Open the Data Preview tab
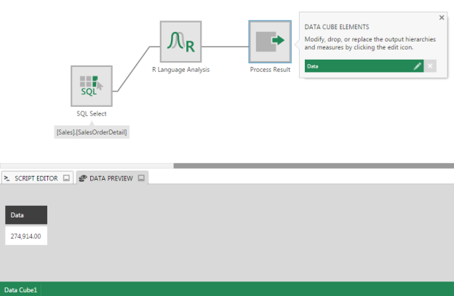Screen dimensions: 454x296 pyautogui.click(x=111, y=177)
